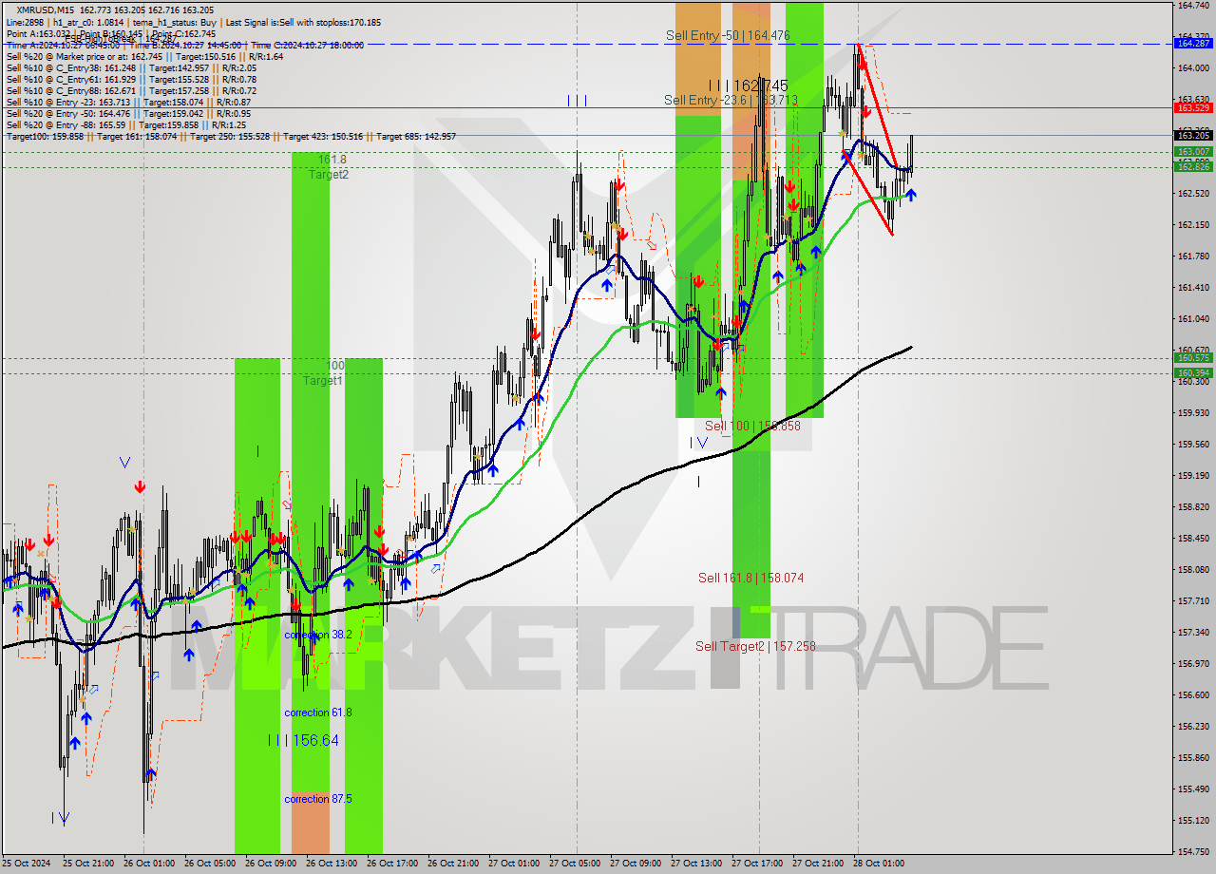This screenshot has height=874, width=1216.
Task: Select the 'I I I 156.64' wave label
Action: tap(303, 740)
